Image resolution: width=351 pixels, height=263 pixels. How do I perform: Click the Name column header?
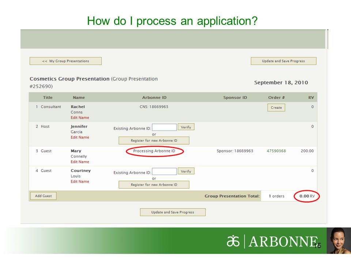(79, 98)
